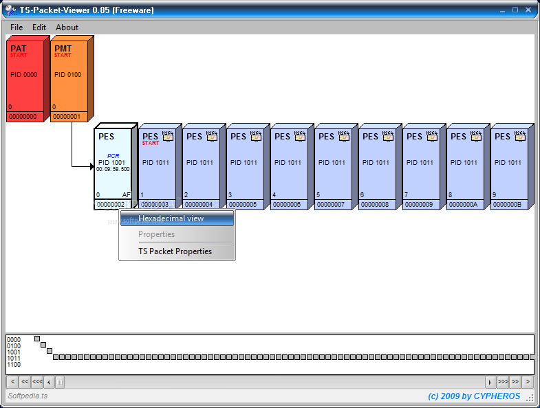Click packet offset 00000007 label
Viewport: 540px width, 408px height.
coord(331,205)
